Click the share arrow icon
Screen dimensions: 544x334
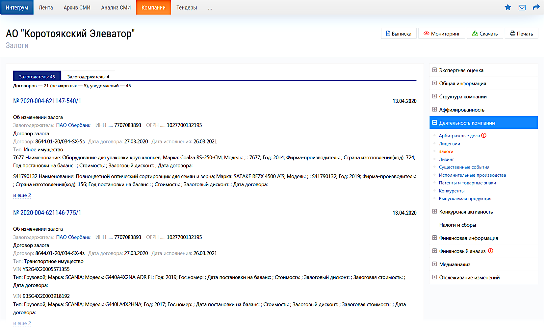pos(536,7)
